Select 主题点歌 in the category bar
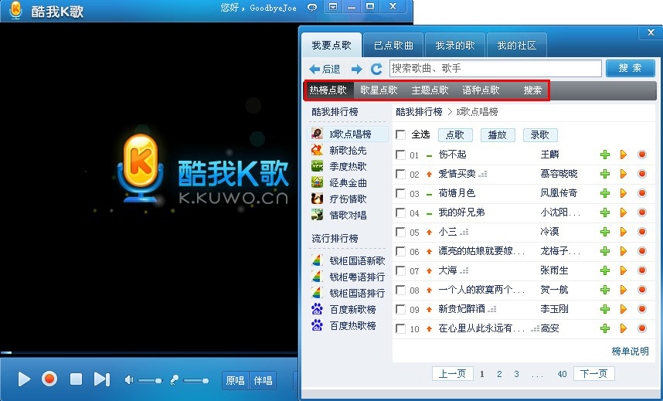The image size is (663, 401). pos(430,90)
